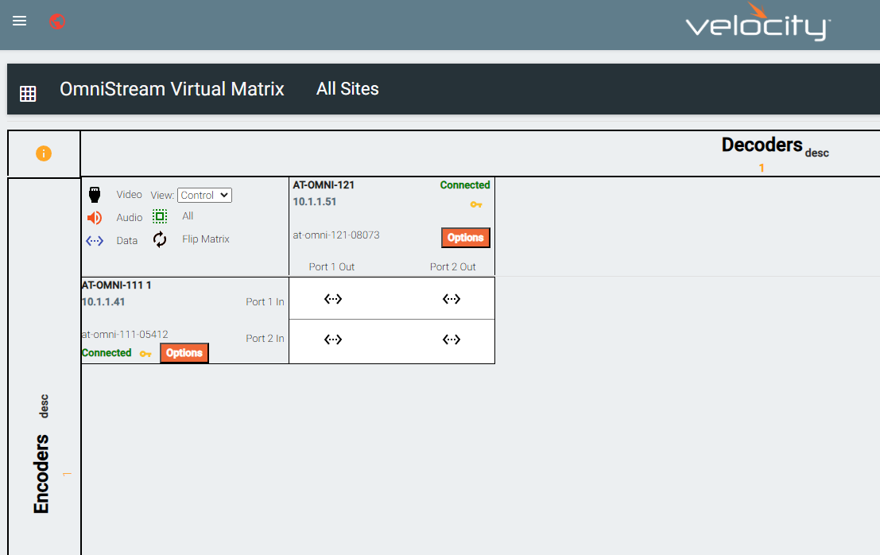Image resolution: width=880 pixels, height=555 pixels.
Task: Click the encoder page number 1
Action: pos(67,474)
